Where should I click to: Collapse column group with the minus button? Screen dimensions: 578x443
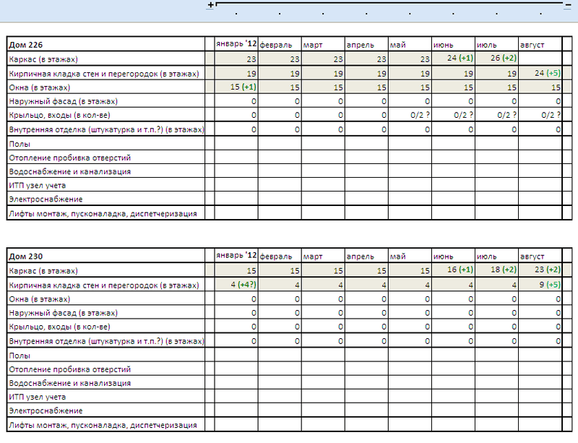(x=567, y=4)
